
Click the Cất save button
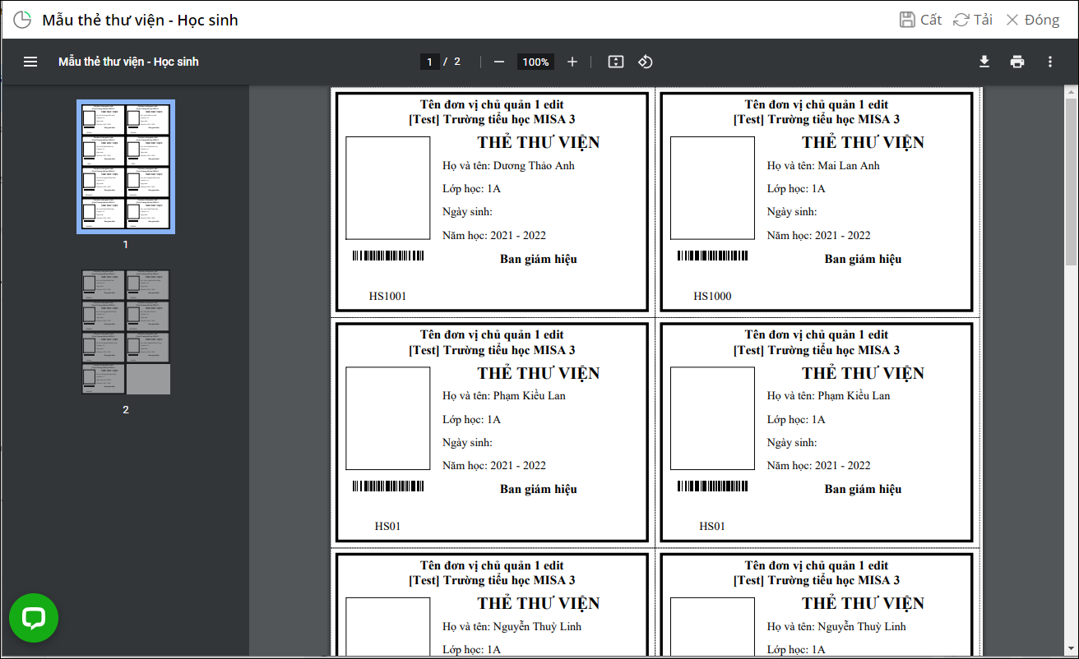[921, 20]
